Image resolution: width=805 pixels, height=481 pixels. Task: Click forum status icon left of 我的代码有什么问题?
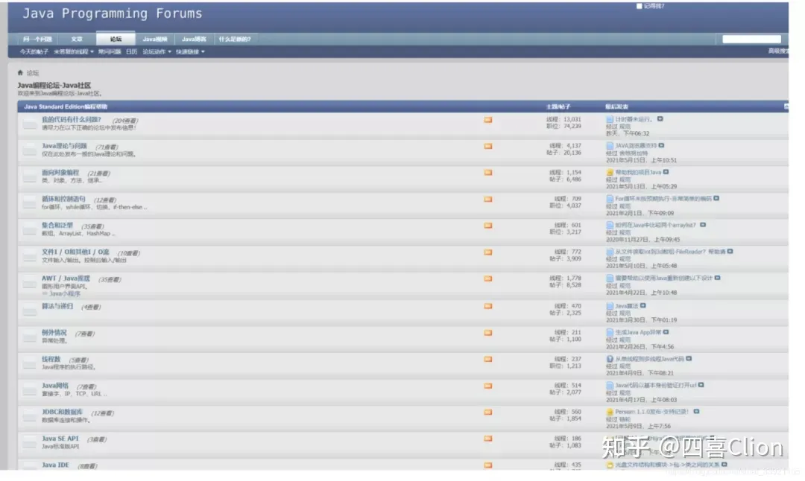pyautogui.click(x=30, y=124)
